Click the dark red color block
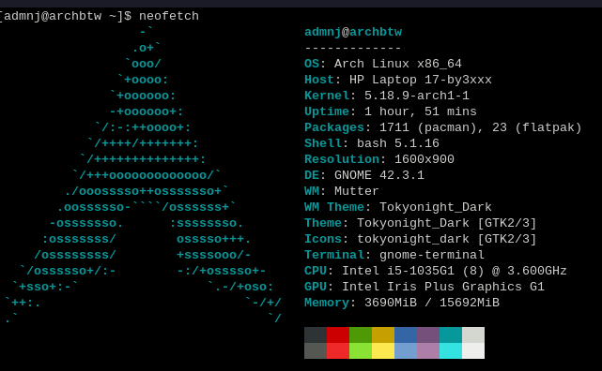 tap(338, 335)
